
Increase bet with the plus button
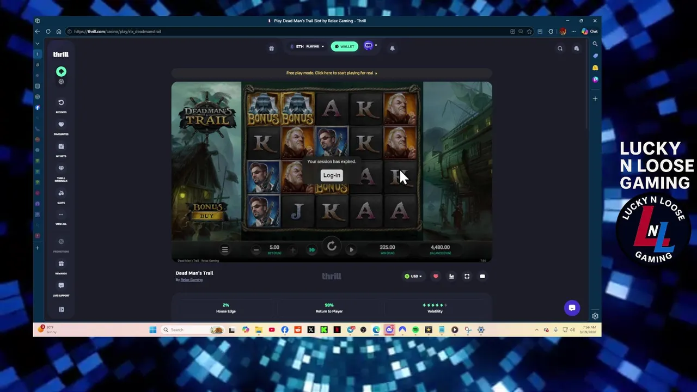point(292,250)
